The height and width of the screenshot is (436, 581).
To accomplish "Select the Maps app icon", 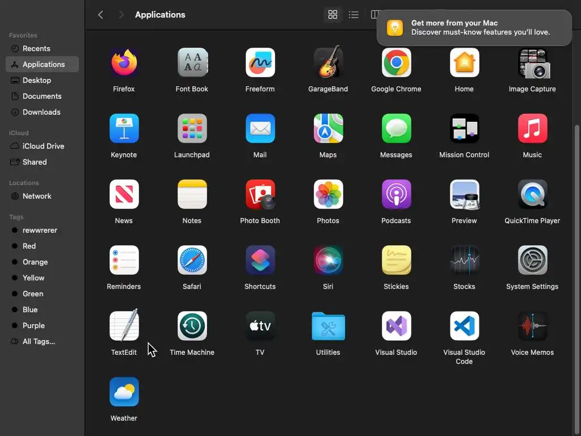I will point(329,128).
